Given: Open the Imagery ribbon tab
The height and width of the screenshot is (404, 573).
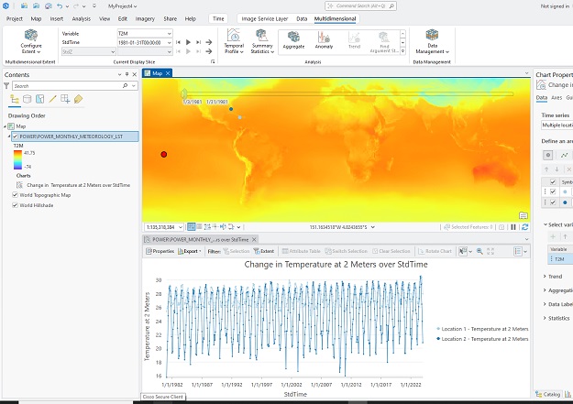Looking at the screenshot, I should pyautogui.click(x=145, y=18).
